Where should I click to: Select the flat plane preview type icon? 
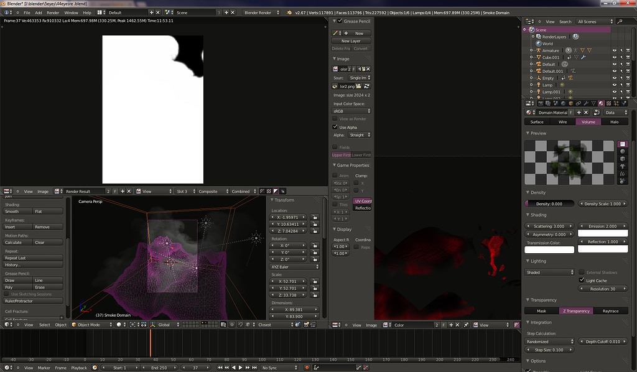(622, 144)
